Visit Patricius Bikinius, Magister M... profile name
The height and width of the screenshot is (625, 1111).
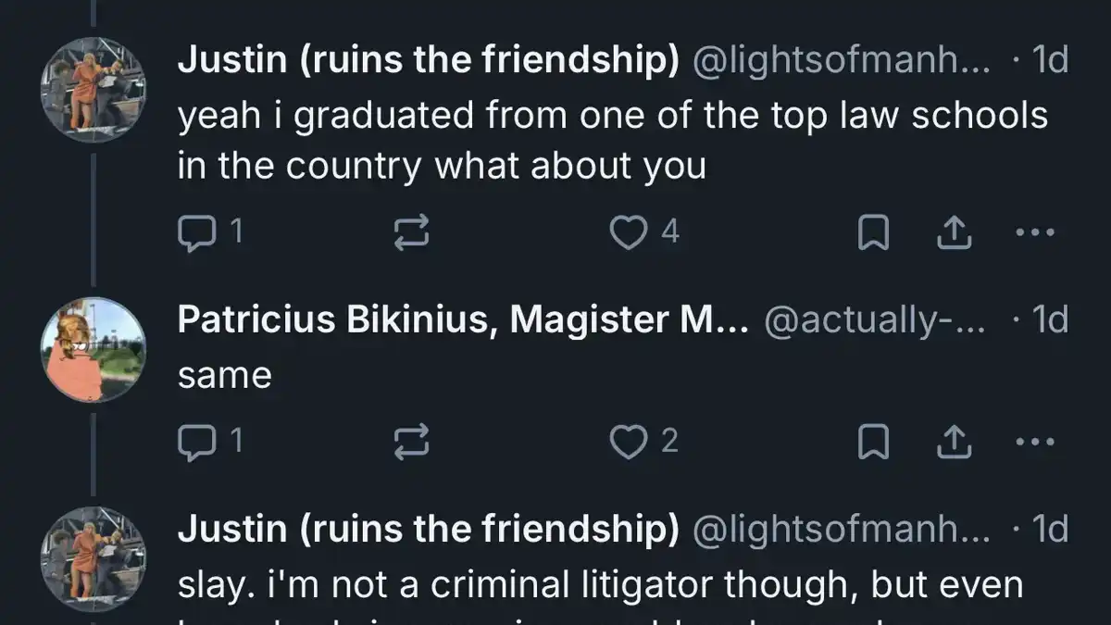tap(463, 319)
